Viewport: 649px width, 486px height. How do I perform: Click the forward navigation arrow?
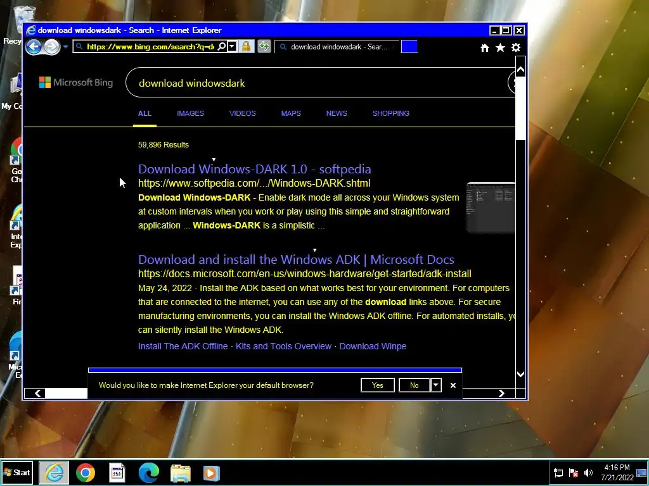[52, 47]
